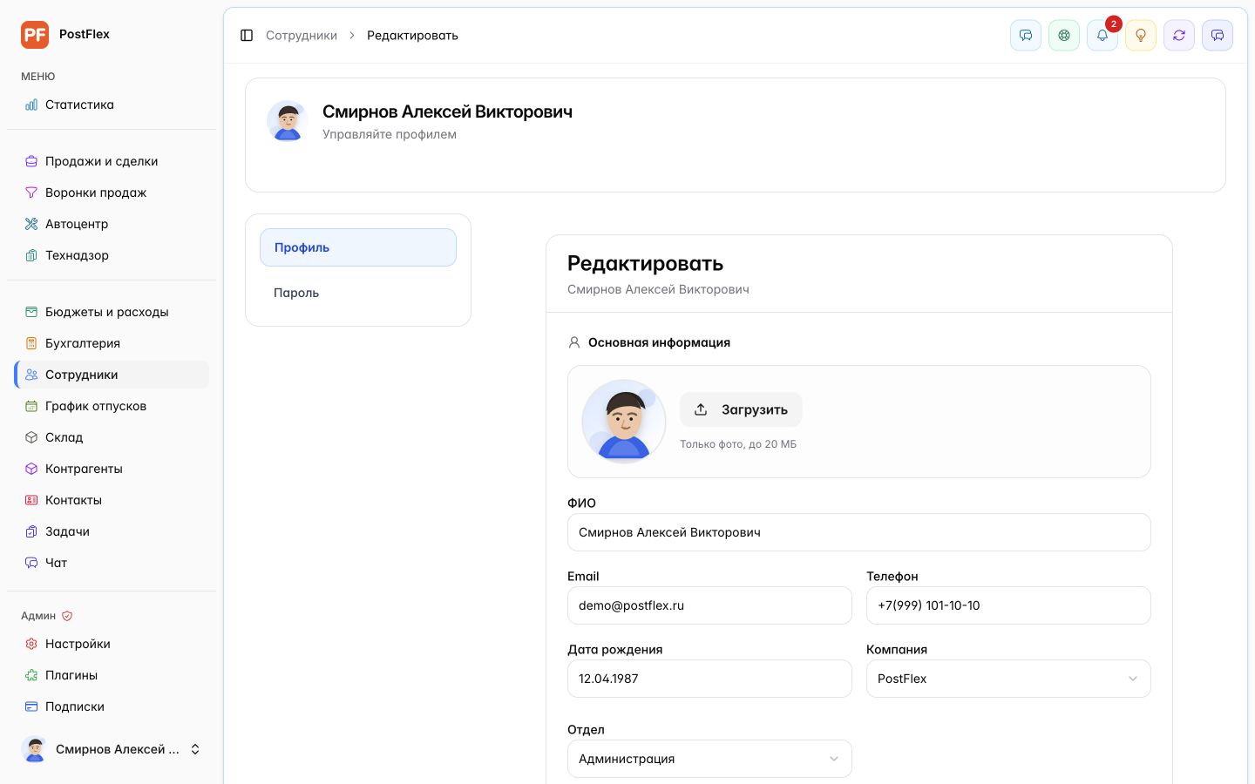The image size is (1255, 784).
Task: Click the hint Только фото, до 20 МБ
Action: (x=738, y=444)
